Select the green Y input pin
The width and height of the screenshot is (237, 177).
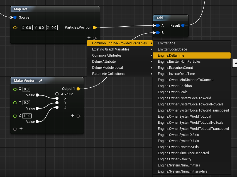[x=15, y=103]
